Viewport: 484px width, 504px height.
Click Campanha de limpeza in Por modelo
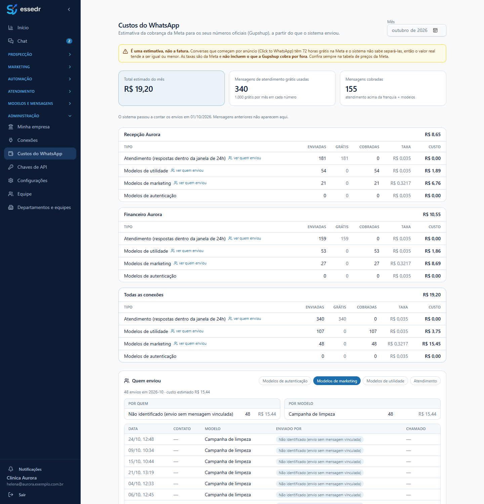[312, 414]
